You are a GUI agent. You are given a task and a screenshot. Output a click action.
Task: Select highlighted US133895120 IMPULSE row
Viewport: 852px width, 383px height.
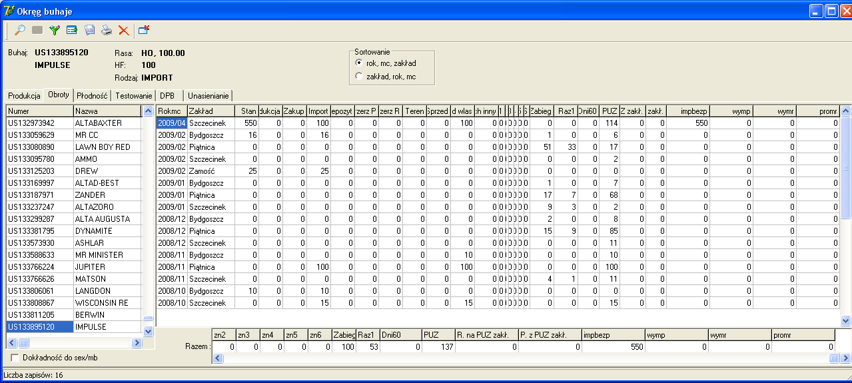pos(75,327)
